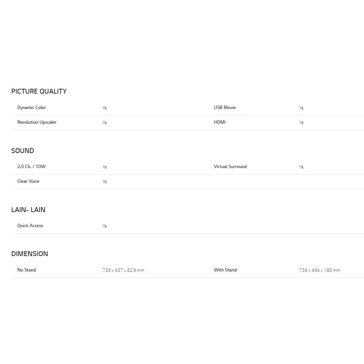Viewport: 364px width, 364px height.
Task: Click the USB Movie spec label
Action: coord(224,108)
